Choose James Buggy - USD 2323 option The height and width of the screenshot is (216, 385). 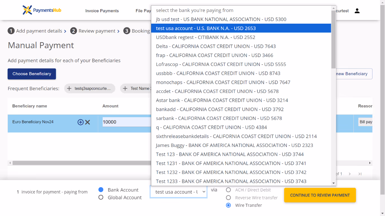click(x=241, y=145)
